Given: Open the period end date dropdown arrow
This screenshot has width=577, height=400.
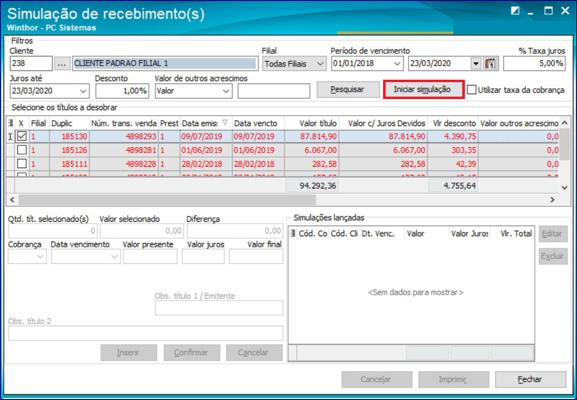Looking at the screenshot, I should click(x=476, y=64).
